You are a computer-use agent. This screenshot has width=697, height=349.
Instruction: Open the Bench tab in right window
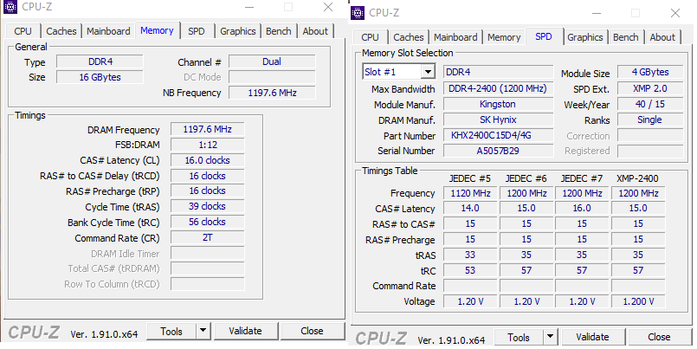626,37
